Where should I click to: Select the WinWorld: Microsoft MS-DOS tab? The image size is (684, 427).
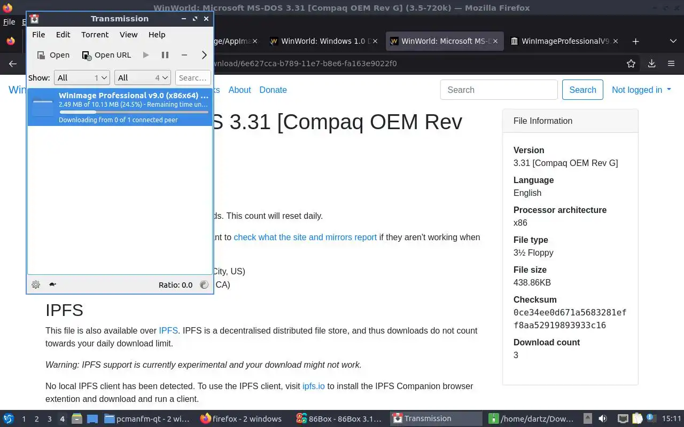[445, 41]
